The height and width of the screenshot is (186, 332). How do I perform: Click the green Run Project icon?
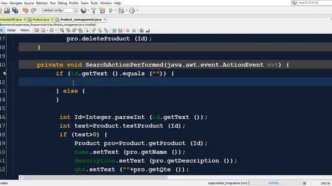pyautogui.click(x=110, y=10)
